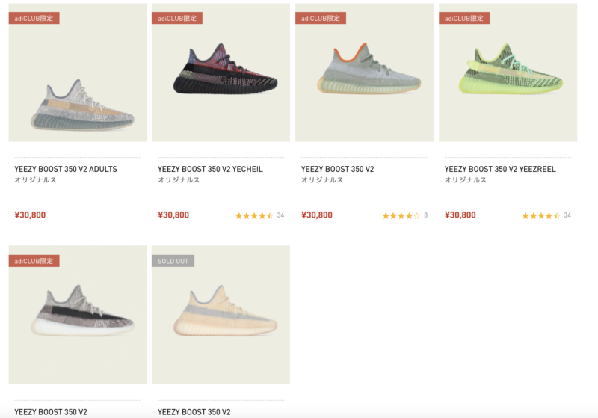Click the YEEZY BOOST 350 V2 ADULTS title
598x418 pixels.
coord(66,169)
